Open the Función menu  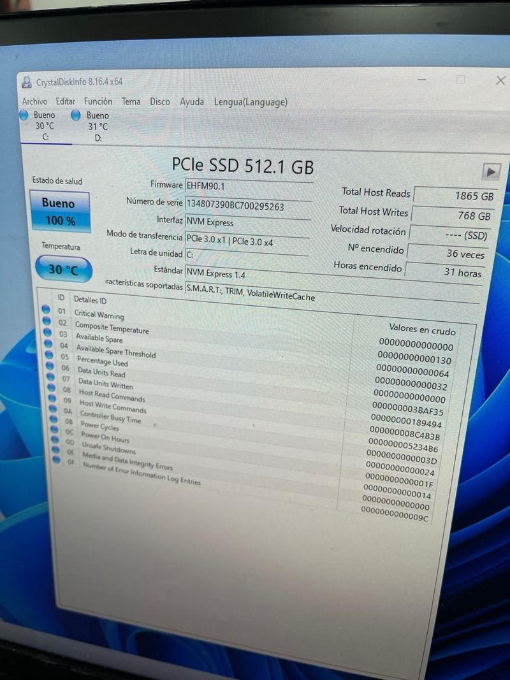click(98, 101)
